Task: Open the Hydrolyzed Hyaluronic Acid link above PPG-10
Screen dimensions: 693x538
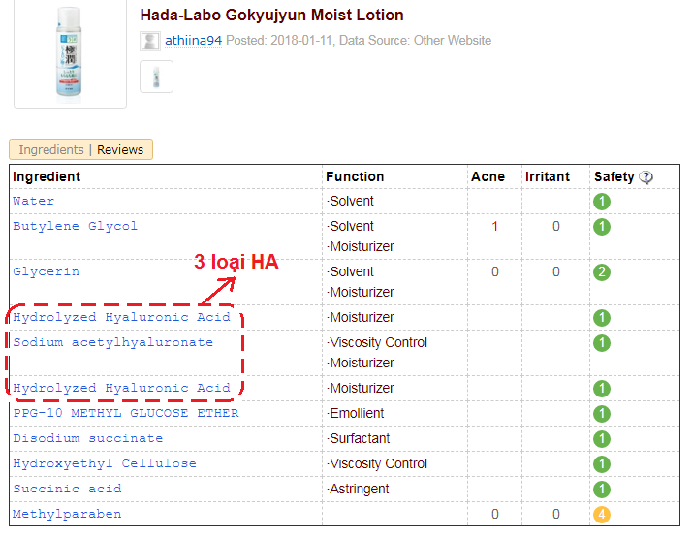Action: (121, 388)
